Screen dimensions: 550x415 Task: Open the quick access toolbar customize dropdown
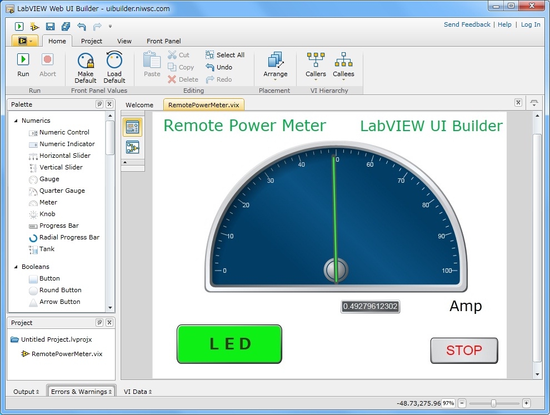[110, 26]
